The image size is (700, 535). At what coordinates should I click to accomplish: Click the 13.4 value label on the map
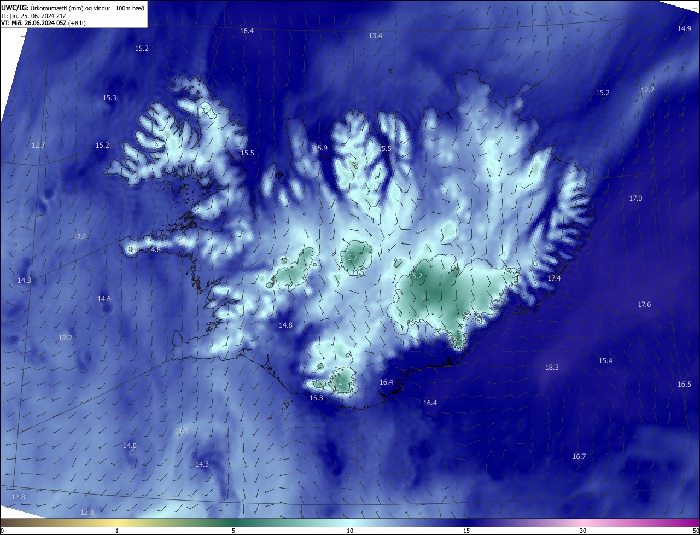point(375,36)
